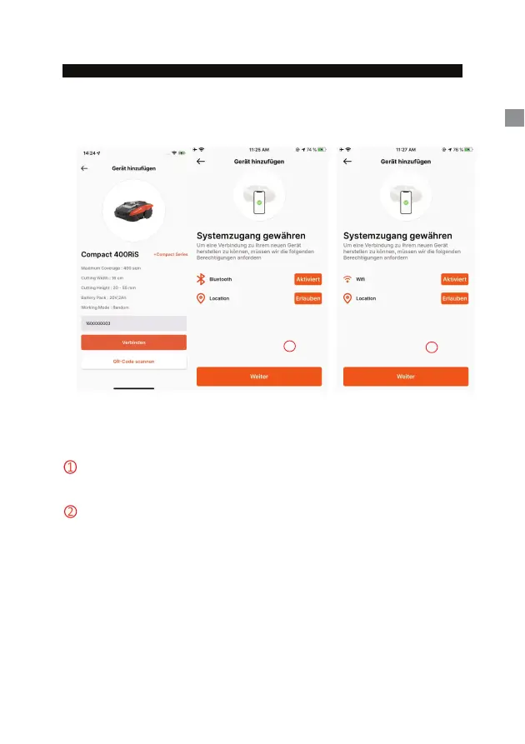Toggle the Aktiviert button for Bluetooth
Viewport: 525px width, 744px height.
click(308, 279)
